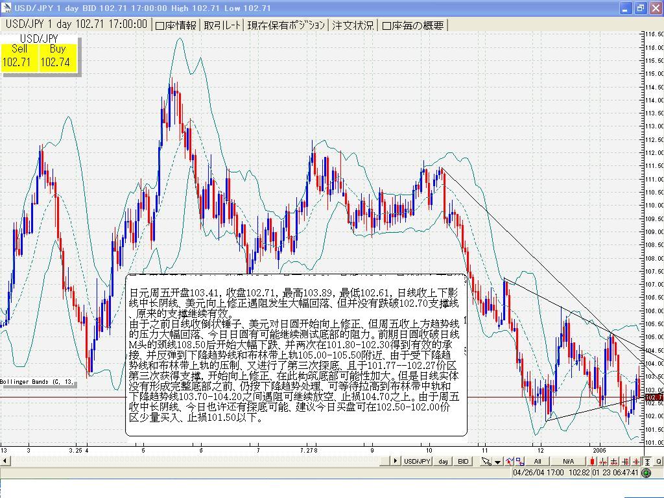Open the USD/JPY 1 day chart tab
Viewport: 664px width, 498px height.
[77, 25]
